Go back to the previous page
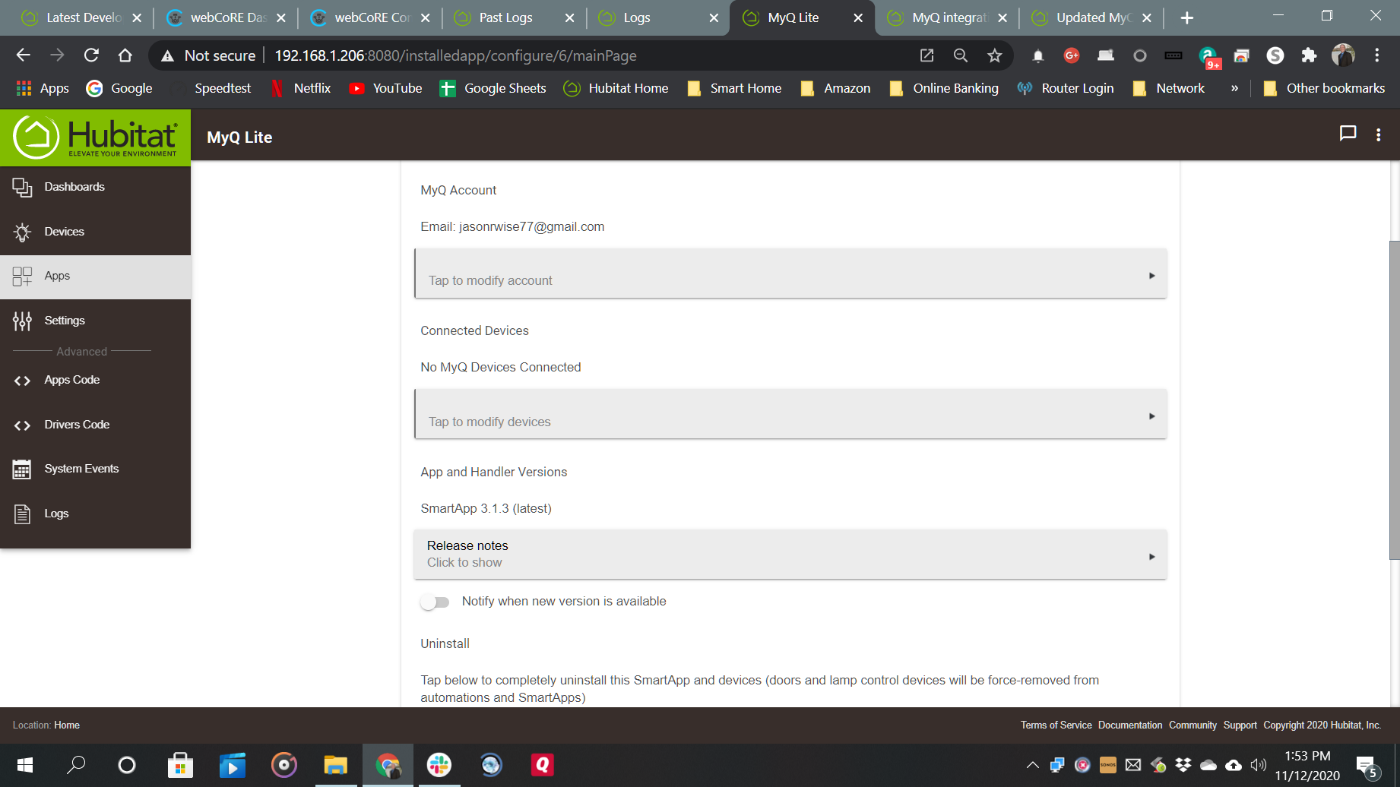1400x787 pixels. [x=24, y=55]
